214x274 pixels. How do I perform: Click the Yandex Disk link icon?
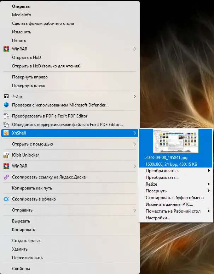pos(6,177)
